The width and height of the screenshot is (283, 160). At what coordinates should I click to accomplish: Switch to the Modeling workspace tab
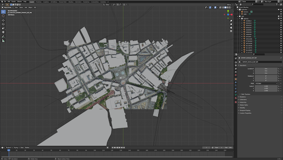38,2
